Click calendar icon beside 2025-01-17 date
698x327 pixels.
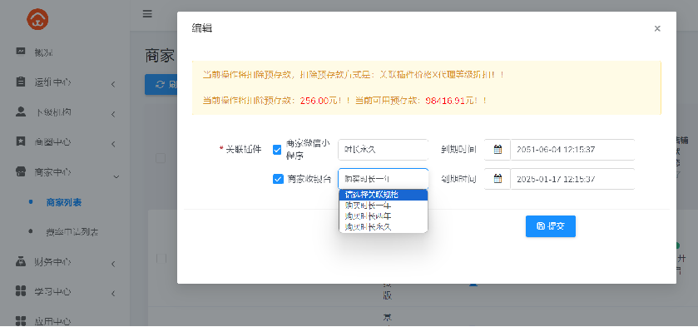(498, 179)
